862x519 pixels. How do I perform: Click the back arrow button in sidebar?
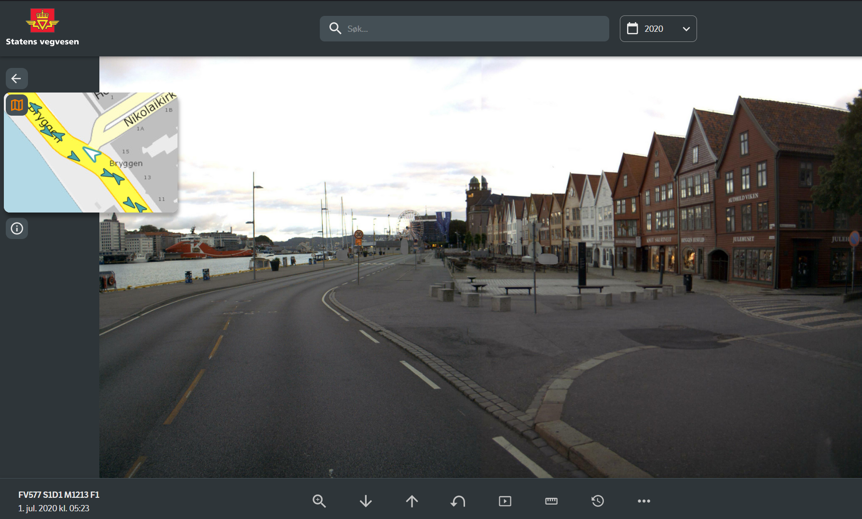pos(16,79)
